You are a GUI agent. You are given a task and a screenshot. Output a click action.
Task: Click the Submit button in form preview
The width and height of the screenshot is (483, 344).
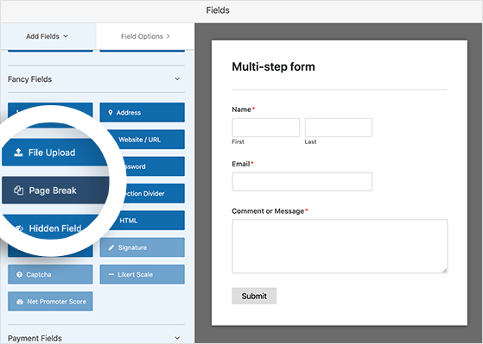click(x=254, y=296)
